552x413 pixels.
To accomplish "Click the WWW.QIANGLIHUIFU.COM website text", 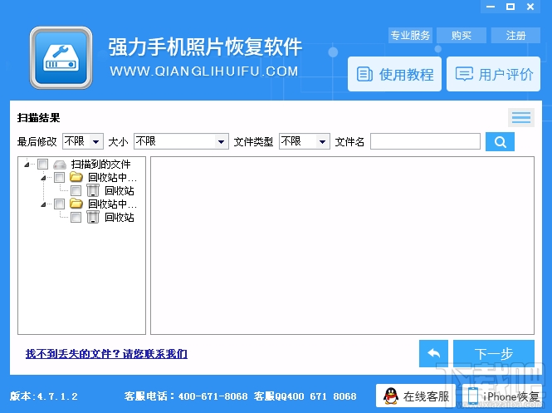I will [x=204, y=71].
